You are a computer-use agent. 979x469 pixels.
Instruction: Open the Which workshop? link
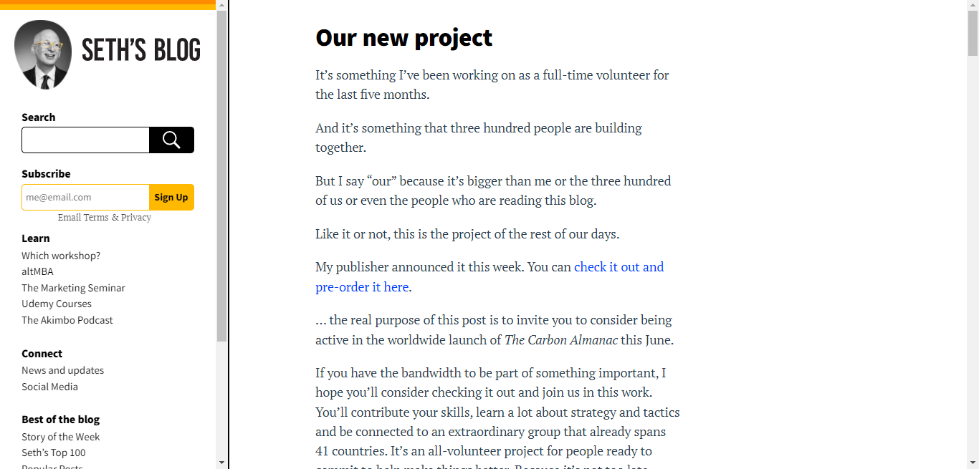(x=61, y=256)
